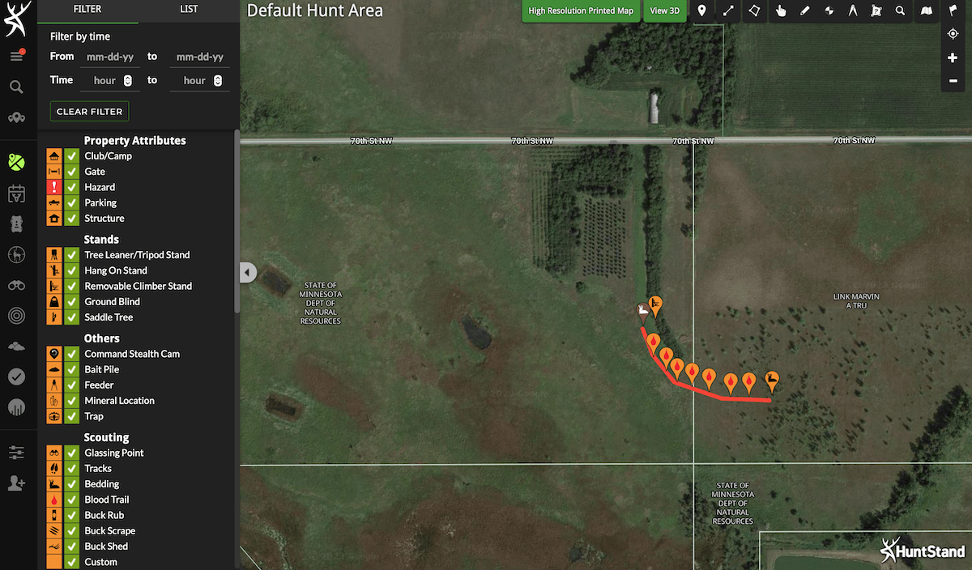Click the Hang On Stand checkbox
The image size is (972, 570).
[x=71, y=270]
